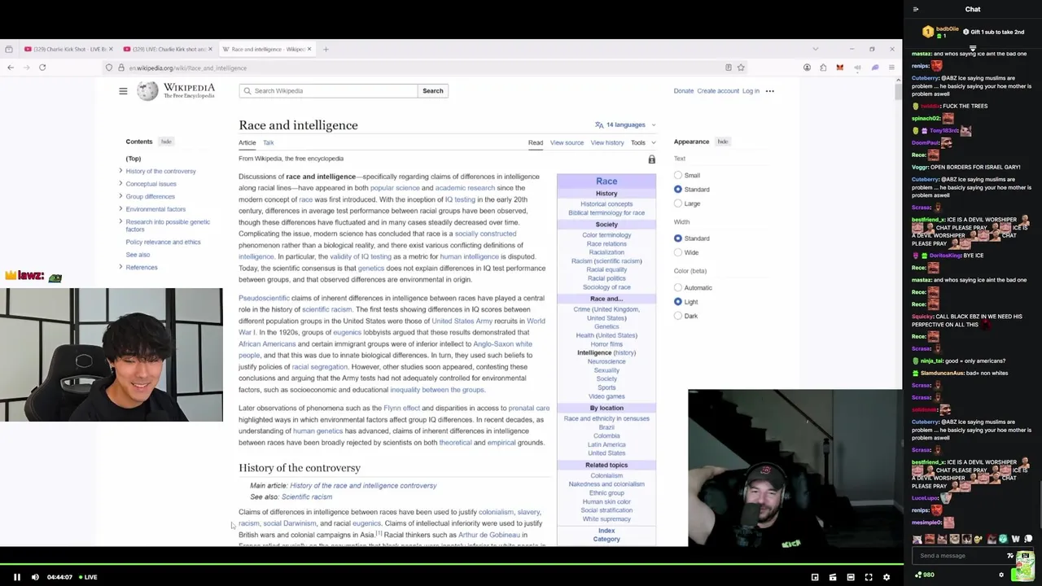Click the Wikipedia globe logo
1042x586 pixels.
click(x=147, y=90)
